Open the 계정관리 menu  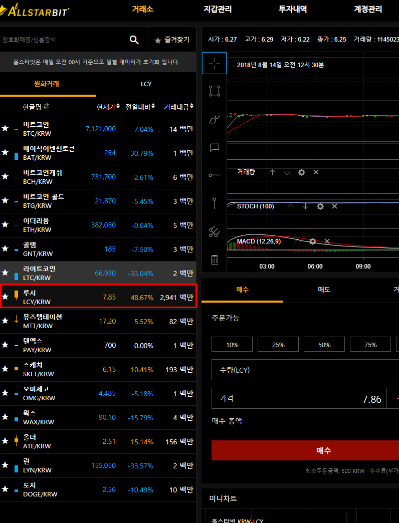[367, 10]
